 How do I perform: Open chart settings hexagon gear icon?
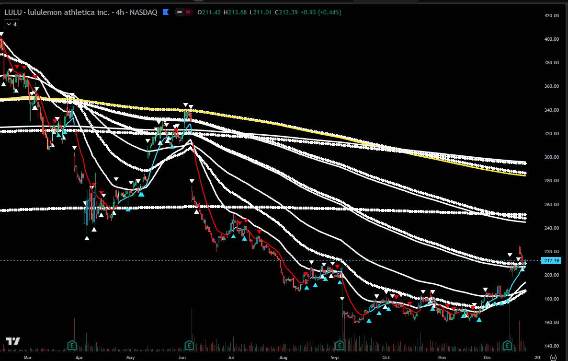click(x=553, y=358)
